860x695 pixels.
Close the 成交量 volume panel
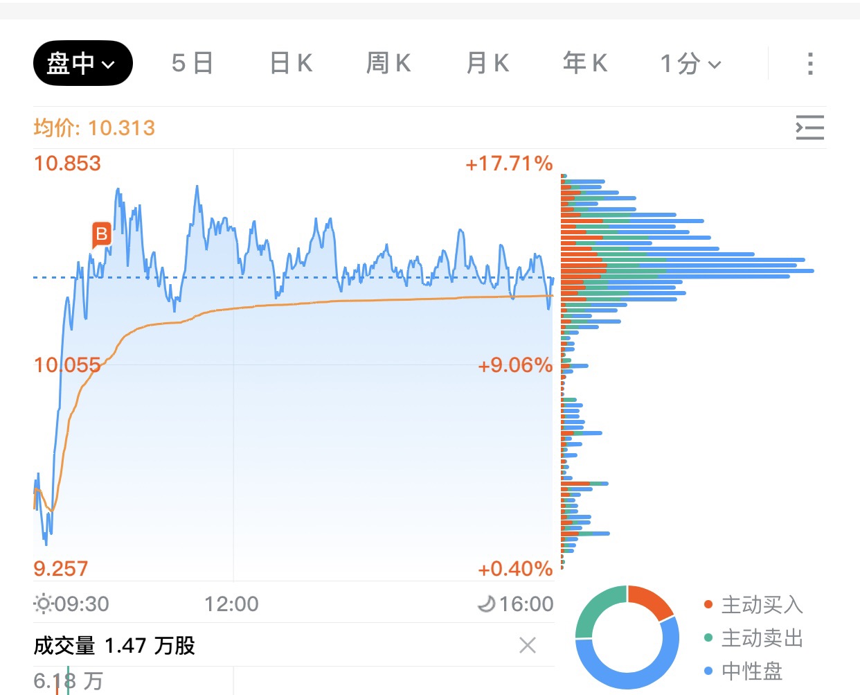[527, 645]
